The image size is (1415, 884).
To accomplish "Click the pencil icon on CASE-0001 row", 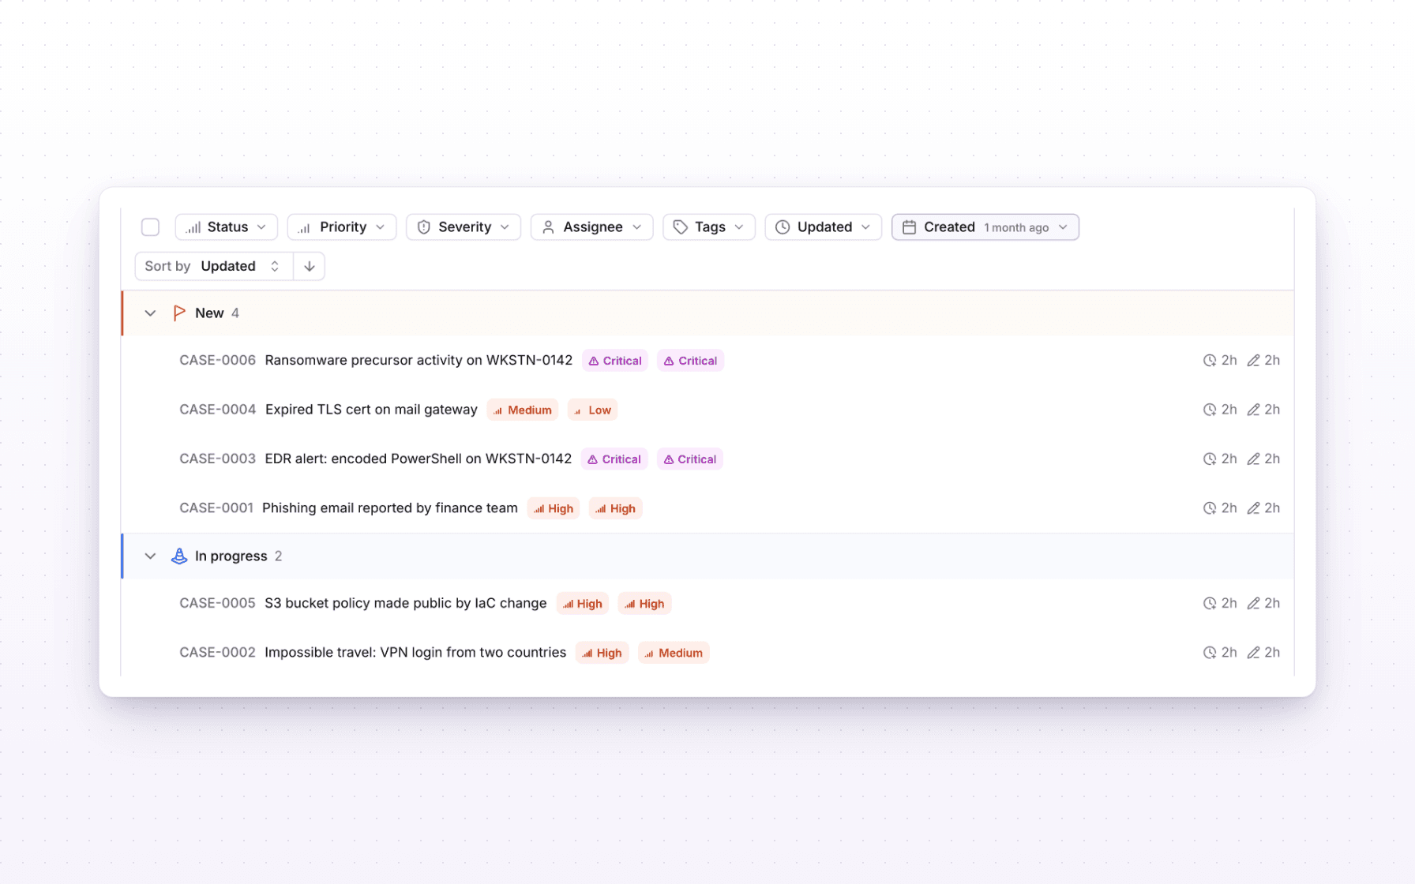I will (1253, 508).
